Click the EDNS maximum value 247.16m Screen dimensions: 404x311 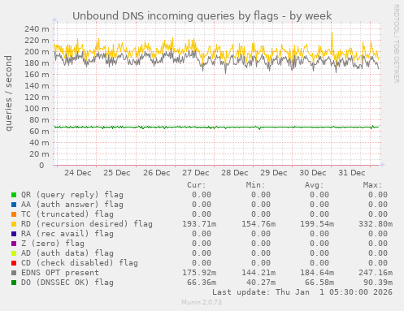click(x=376, y=273)
